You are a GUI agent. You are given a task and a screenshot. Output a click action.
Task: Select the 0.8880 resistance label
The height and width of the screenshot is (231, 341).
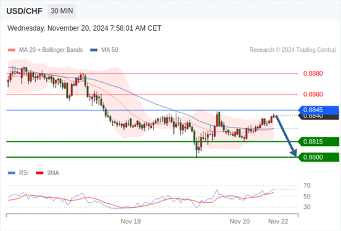(x=313, y=73)
